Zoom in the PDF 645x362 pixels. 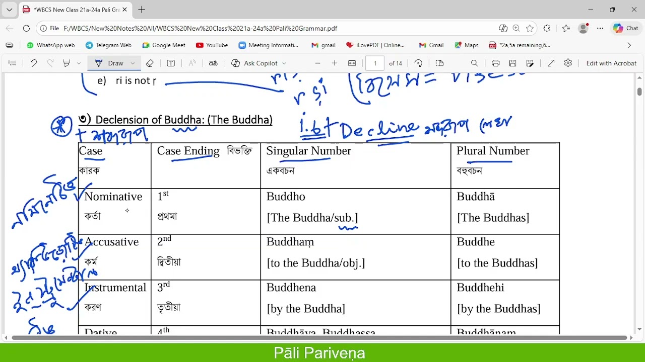click(x=335, y=63)
